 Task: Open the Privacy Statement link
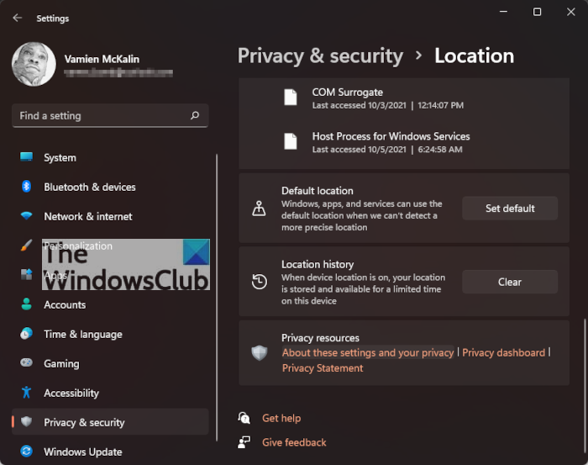point(323,368)
